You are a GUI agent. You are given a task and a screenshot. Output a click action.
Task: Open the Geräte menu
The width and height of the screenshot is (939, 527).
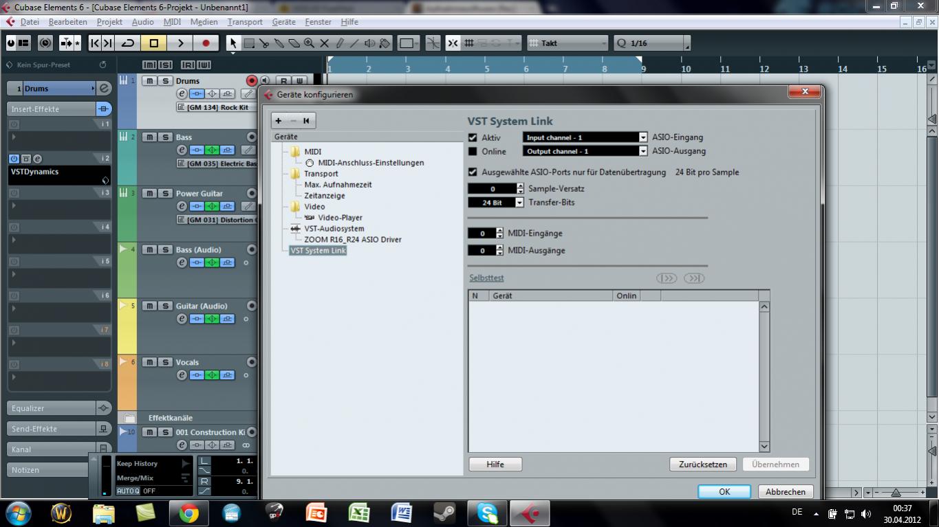pos(284,22)
